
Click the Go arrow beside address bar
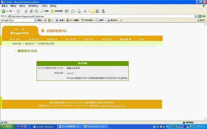coord(199,16)
